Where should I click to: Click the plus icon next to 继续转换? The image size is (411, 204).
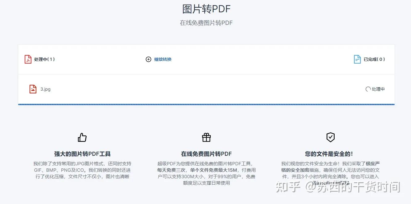pyautogui.click(x=148, y=59)
